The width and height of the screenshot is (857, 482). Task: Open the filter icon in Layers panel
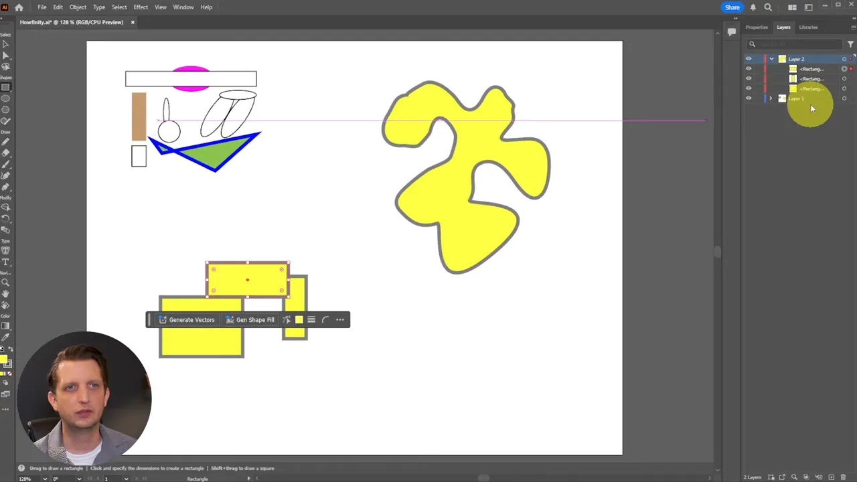click(851, 43)
